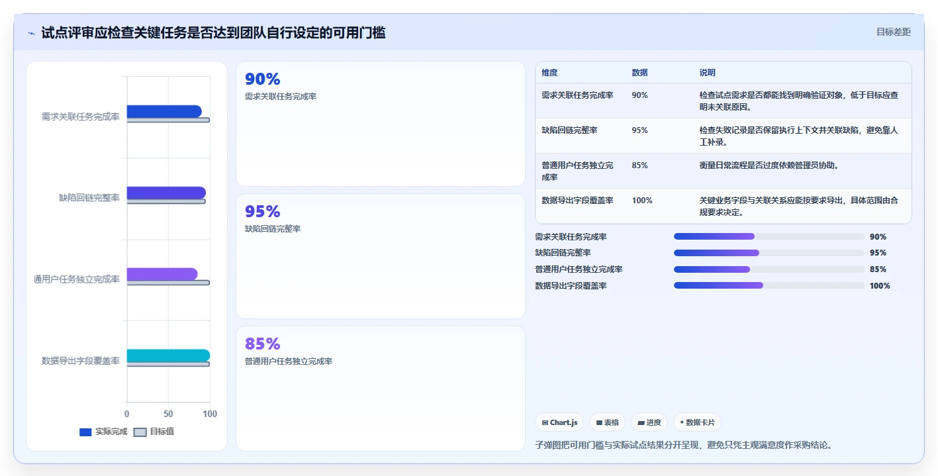Viewport: 938px width, 476px height.
Task: Click the 90% value in the table
Action: [639, 95]
